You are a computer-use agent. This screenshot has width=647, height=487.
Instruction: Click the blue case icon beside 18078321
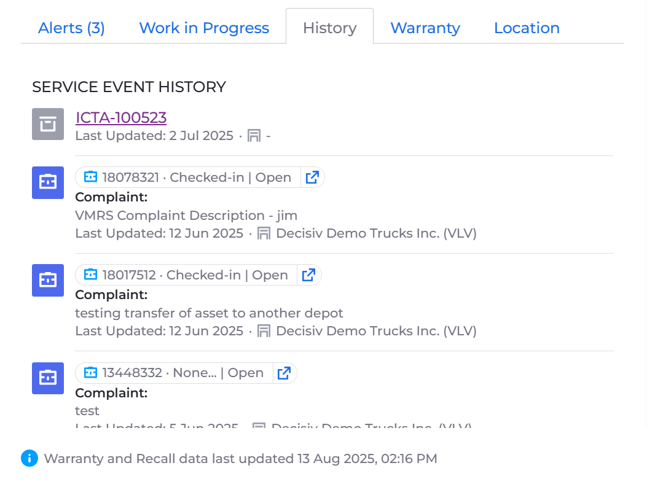[x=48, y=182]
